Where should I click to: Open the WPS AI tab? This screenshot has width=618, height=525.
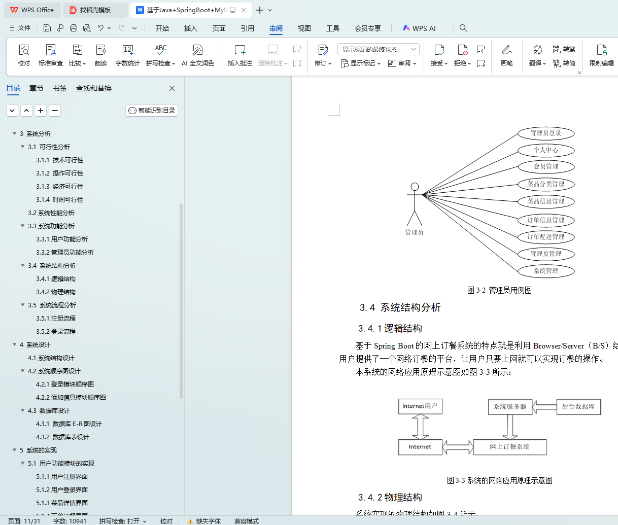click(x=419, y=28)
